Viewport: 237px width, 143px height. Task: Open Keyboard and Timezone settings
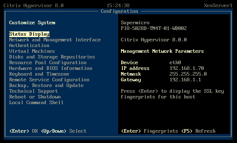coord(39,74)
